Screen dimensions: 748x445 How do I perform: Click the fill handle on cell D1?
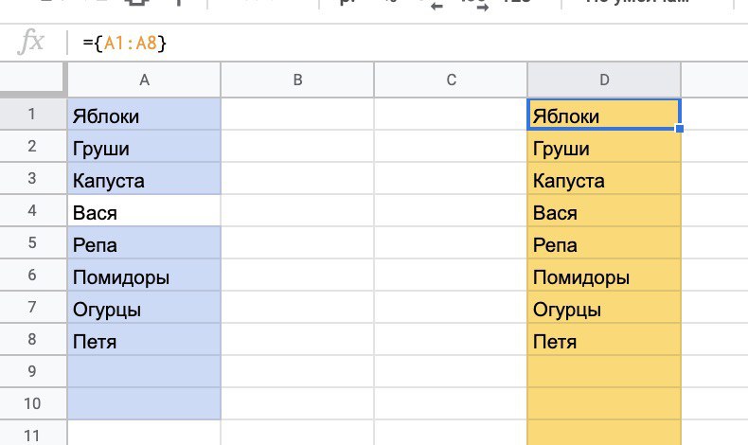(680, 129)
